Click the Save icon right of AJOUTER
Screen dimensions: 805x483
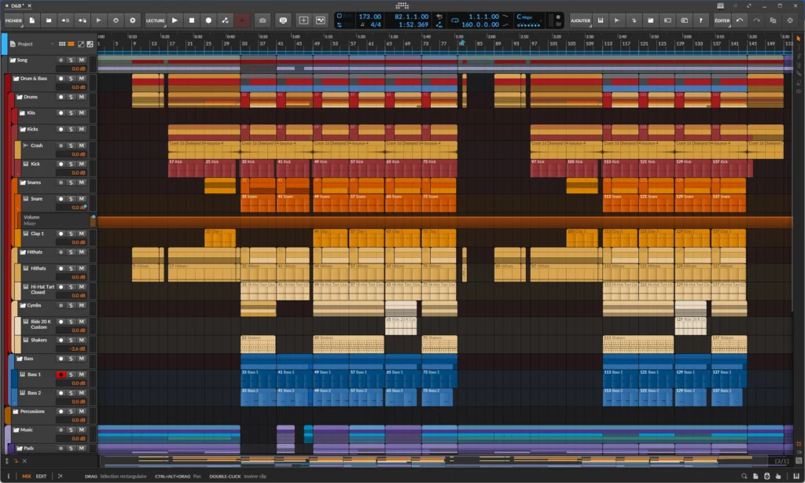point(601,20)
